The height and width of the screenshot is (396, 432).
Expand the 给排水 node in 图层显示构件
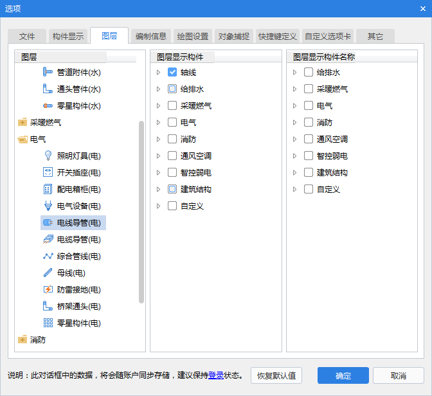click(159, 89)
